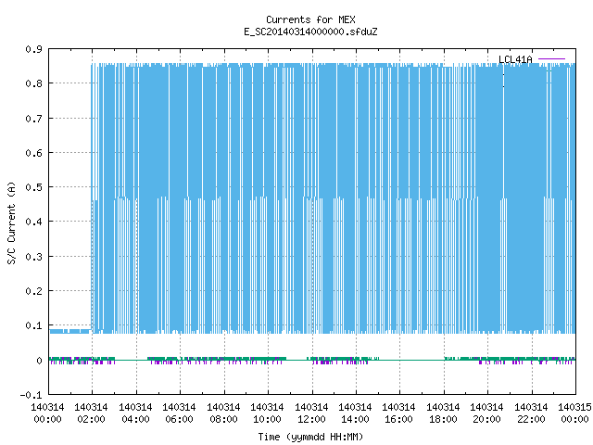
Task: Click the y-axis value 0.1
Action: click(x=34, y=325)
